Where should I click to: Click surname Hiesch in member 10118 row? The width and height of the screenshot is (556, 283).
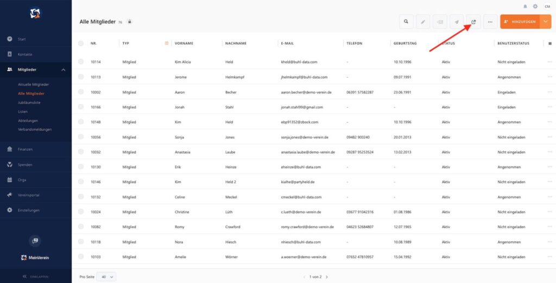point(230,242)
